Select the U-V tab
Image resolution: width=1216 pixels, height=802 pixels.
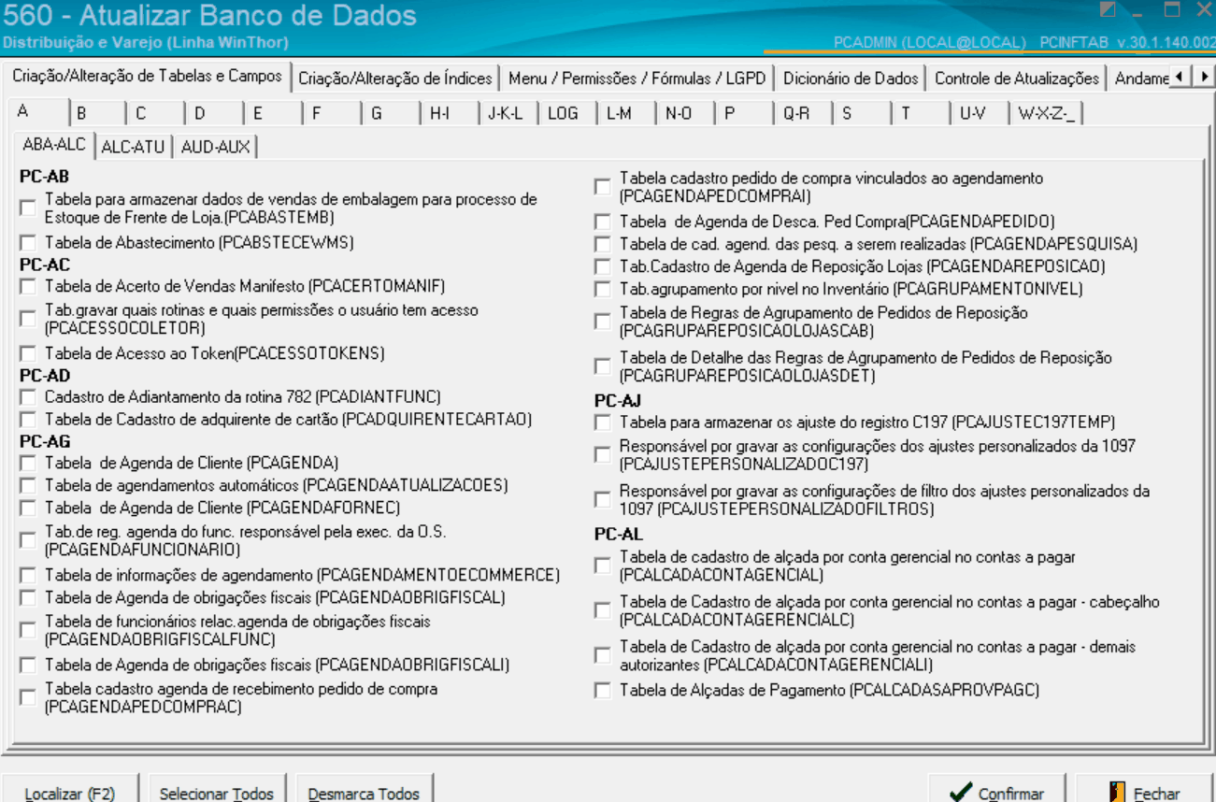pos(980,113)
